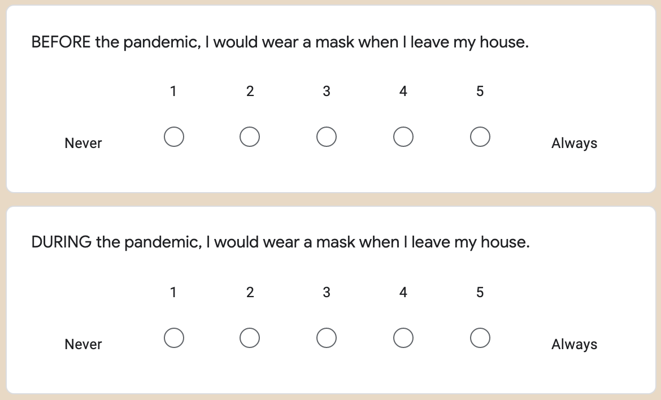Click the Never label in BEFORE question
The height and width of the screenshot is (400, 661).
[83, 144]
